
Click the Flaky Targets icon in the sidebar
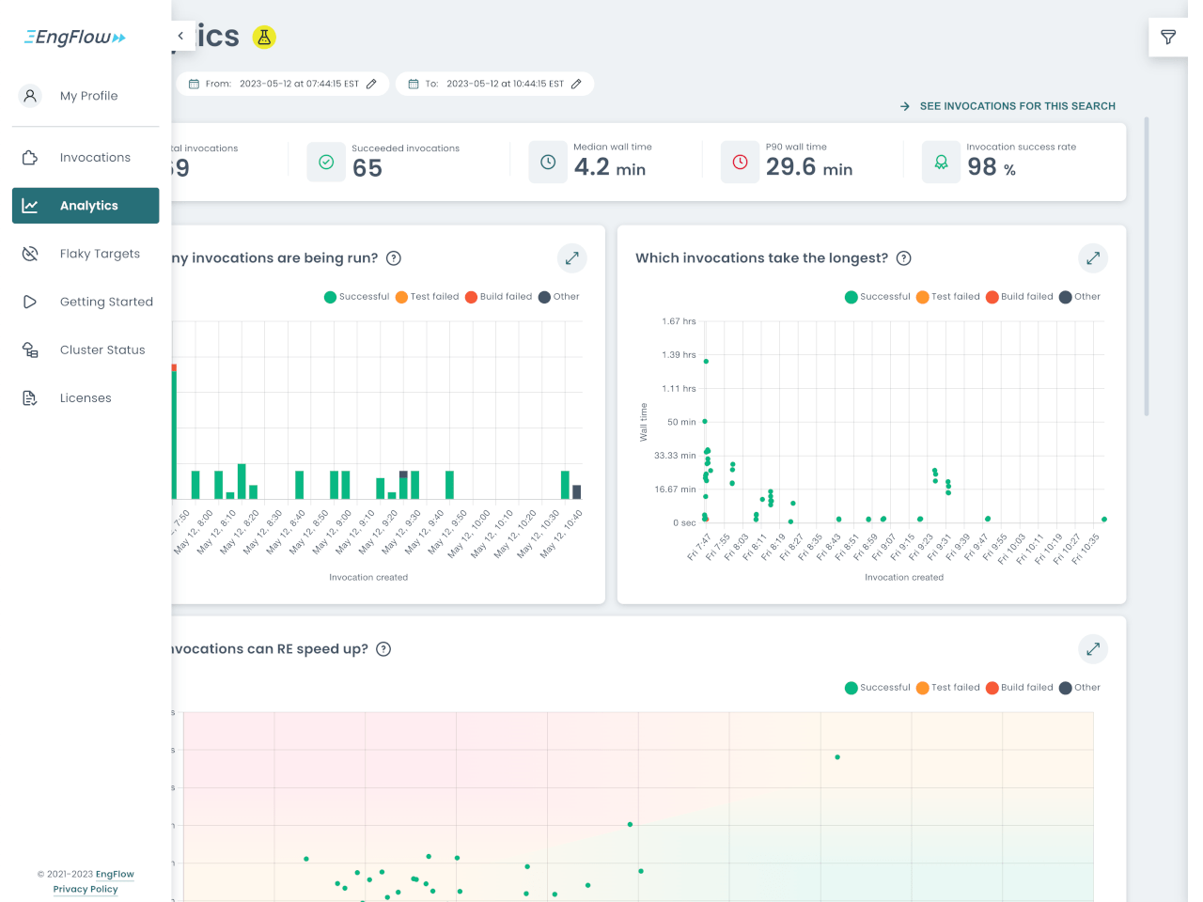[x=29, y=253]
